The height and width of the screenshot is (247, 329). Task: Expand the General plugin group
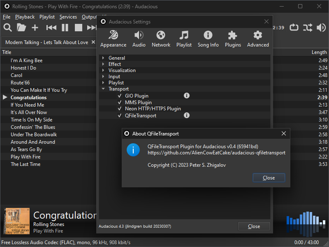(x=103, y=58)
